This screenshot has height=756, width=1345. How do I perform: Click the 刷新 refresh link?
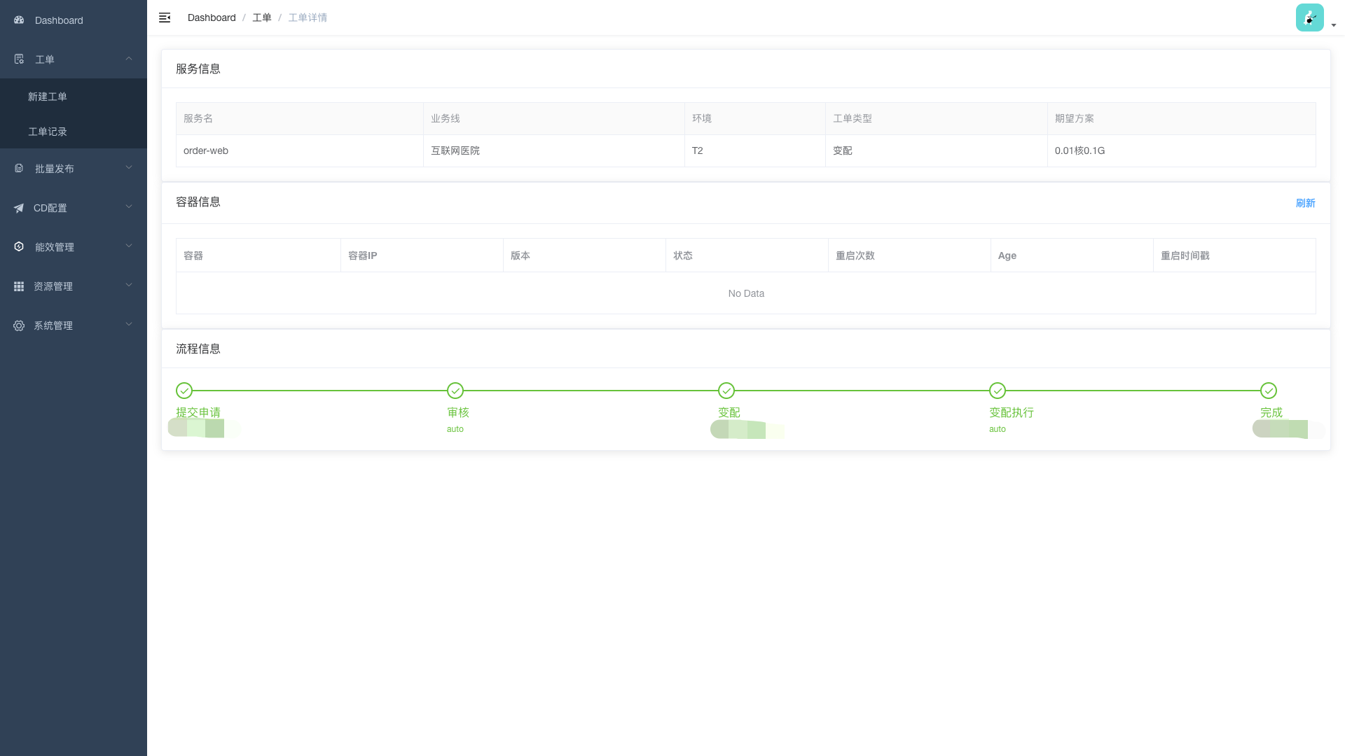tap(1305, 203)
